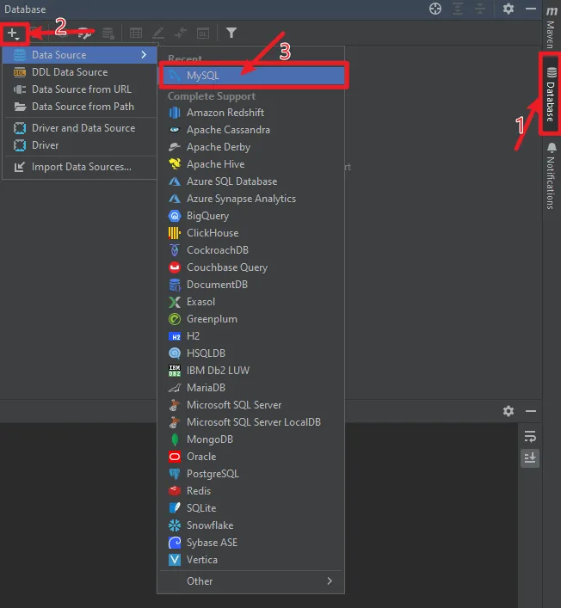Select Vertica entry

pos(250,560)
